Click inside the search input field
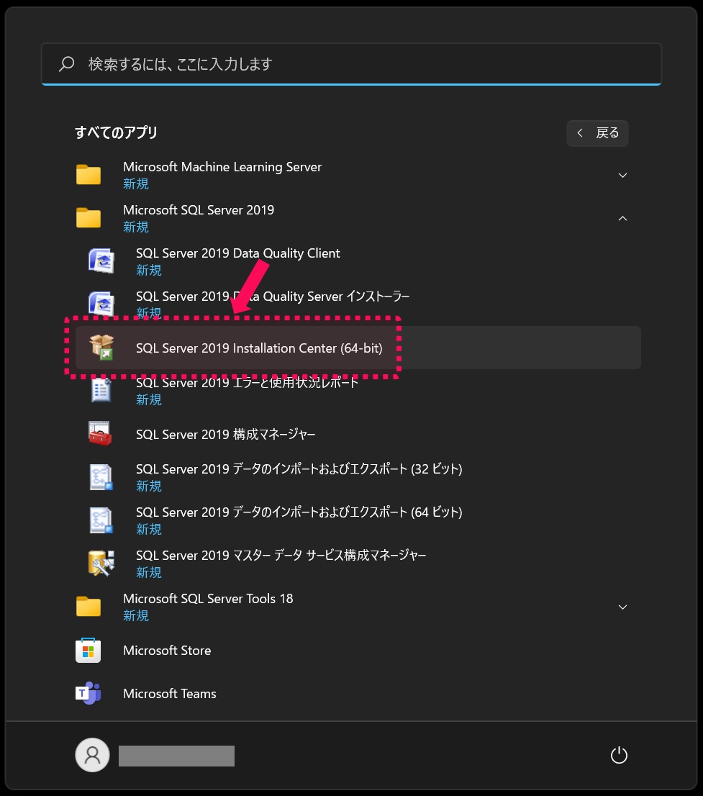This screenshot has height=796, width=703. pos(351,63)
